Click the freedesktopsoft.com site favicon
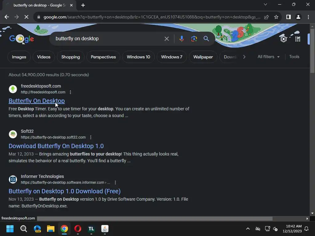 pos(13,89)
